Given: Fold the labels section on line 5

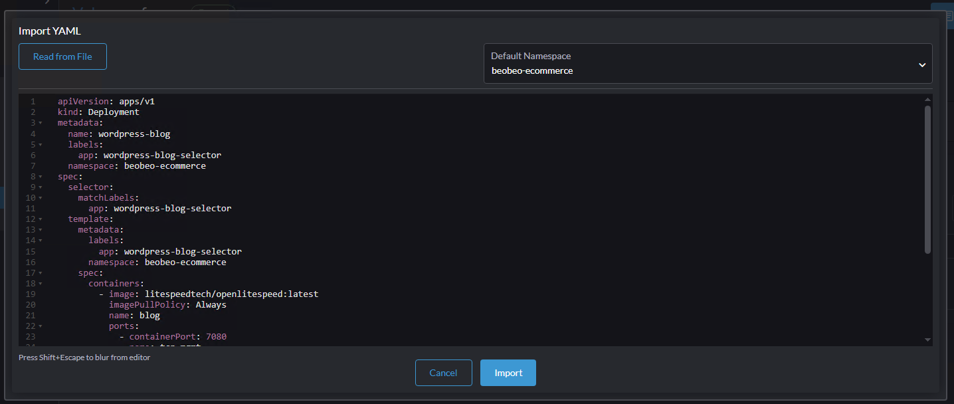Looking at the screenshot, I should pos(41,144).
